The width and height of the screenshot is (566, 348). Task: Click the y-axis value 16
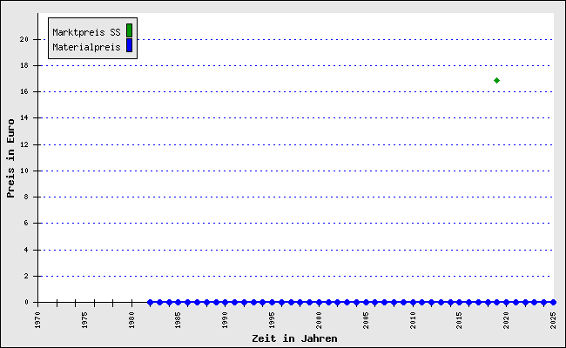coord(24,91)
